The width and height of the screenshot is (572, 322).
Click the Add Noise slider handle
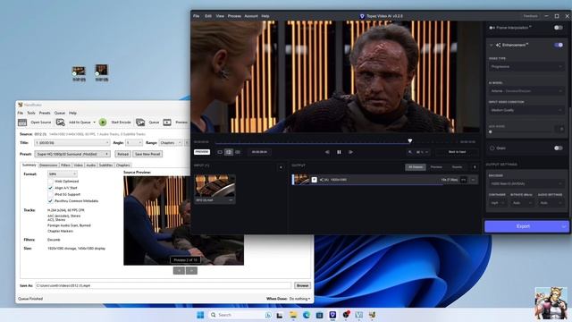(x=491, y=131)
